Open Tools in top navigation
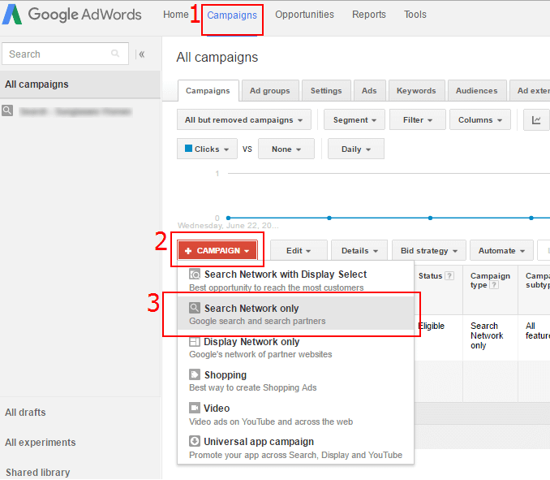Image resolution: width=550 pixels, height=480 pixels. tap(415, 15)
